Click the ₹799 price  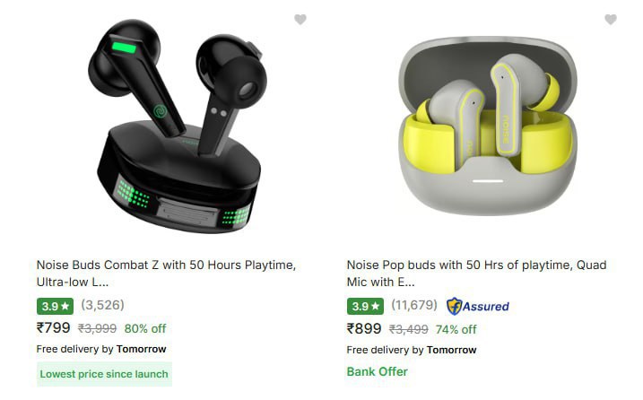tap(53, 327)
